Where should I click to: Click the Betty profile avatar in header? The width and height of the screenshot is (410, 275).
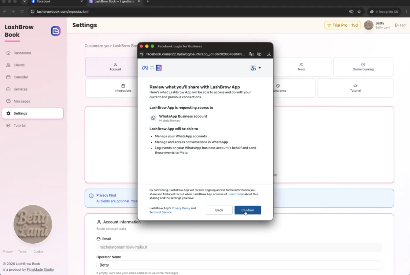tap(368, 25)
